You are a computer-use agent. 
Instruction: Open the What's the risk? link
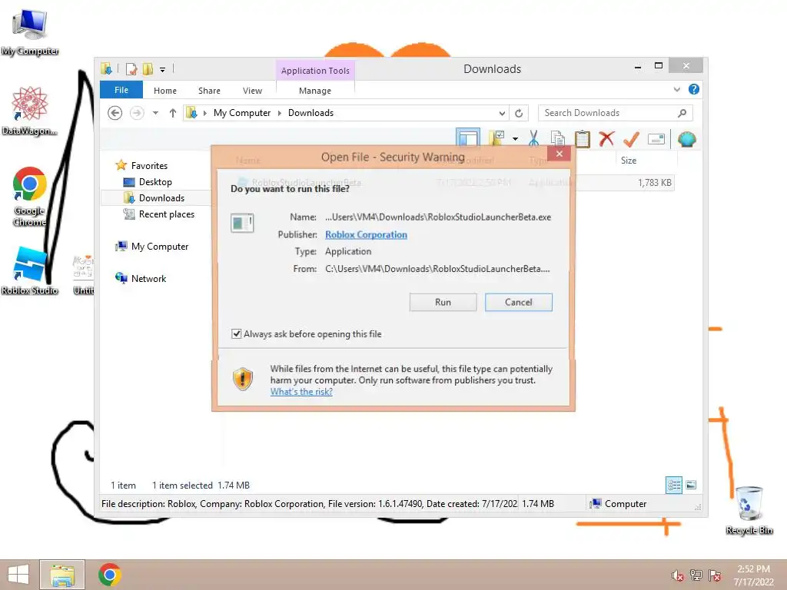pos(301,392)
